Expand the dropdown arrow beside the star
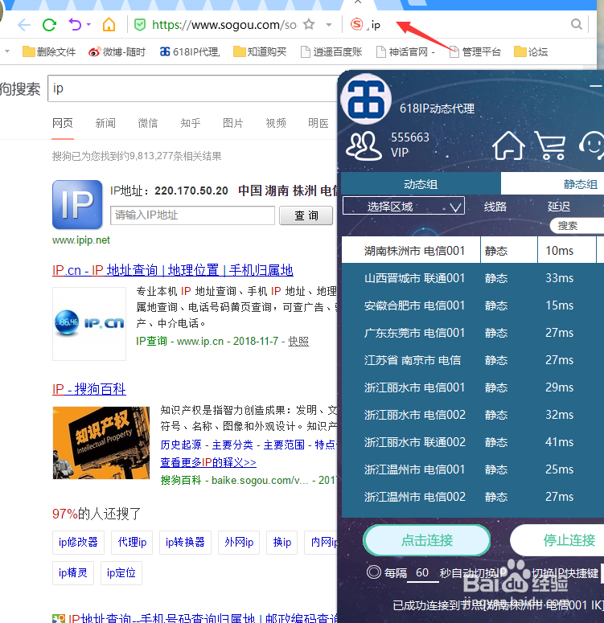Screen dimensions: 604x623 (x=329, y=25)
